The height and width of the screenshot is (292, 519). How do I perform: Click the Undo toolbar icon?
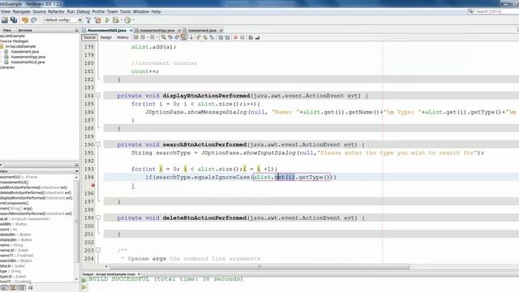pyautogui.click(x=25, y=19)
